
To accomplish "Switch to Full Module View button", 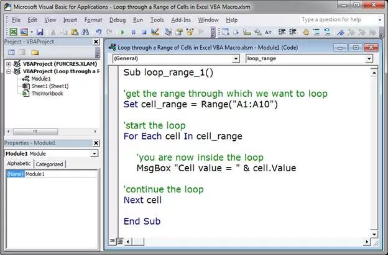I will [120, 241].
